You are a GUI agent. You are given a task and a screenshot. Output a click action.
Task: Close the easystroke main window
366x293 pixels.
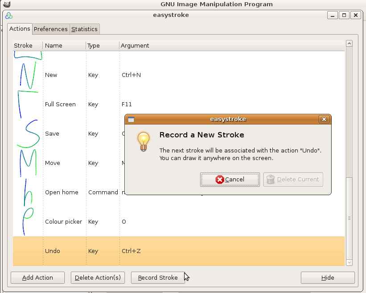tap(355, 16)
